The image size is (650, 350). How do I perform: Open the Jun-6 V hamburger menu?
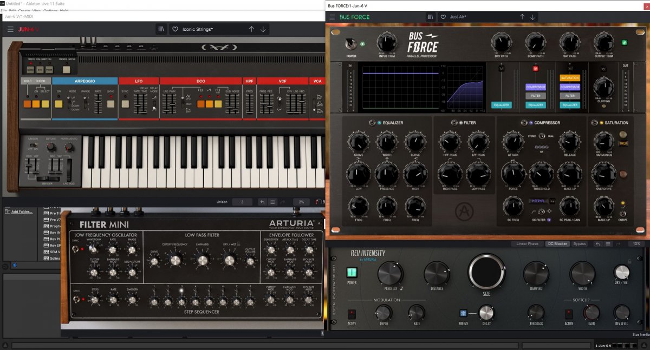pyautogui.click(x=11, y=29)
